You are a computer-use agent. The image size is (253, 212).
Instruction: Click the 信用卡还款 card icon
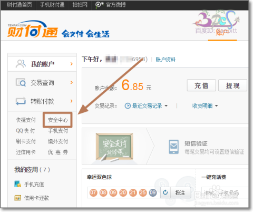[x=17, y=198]
